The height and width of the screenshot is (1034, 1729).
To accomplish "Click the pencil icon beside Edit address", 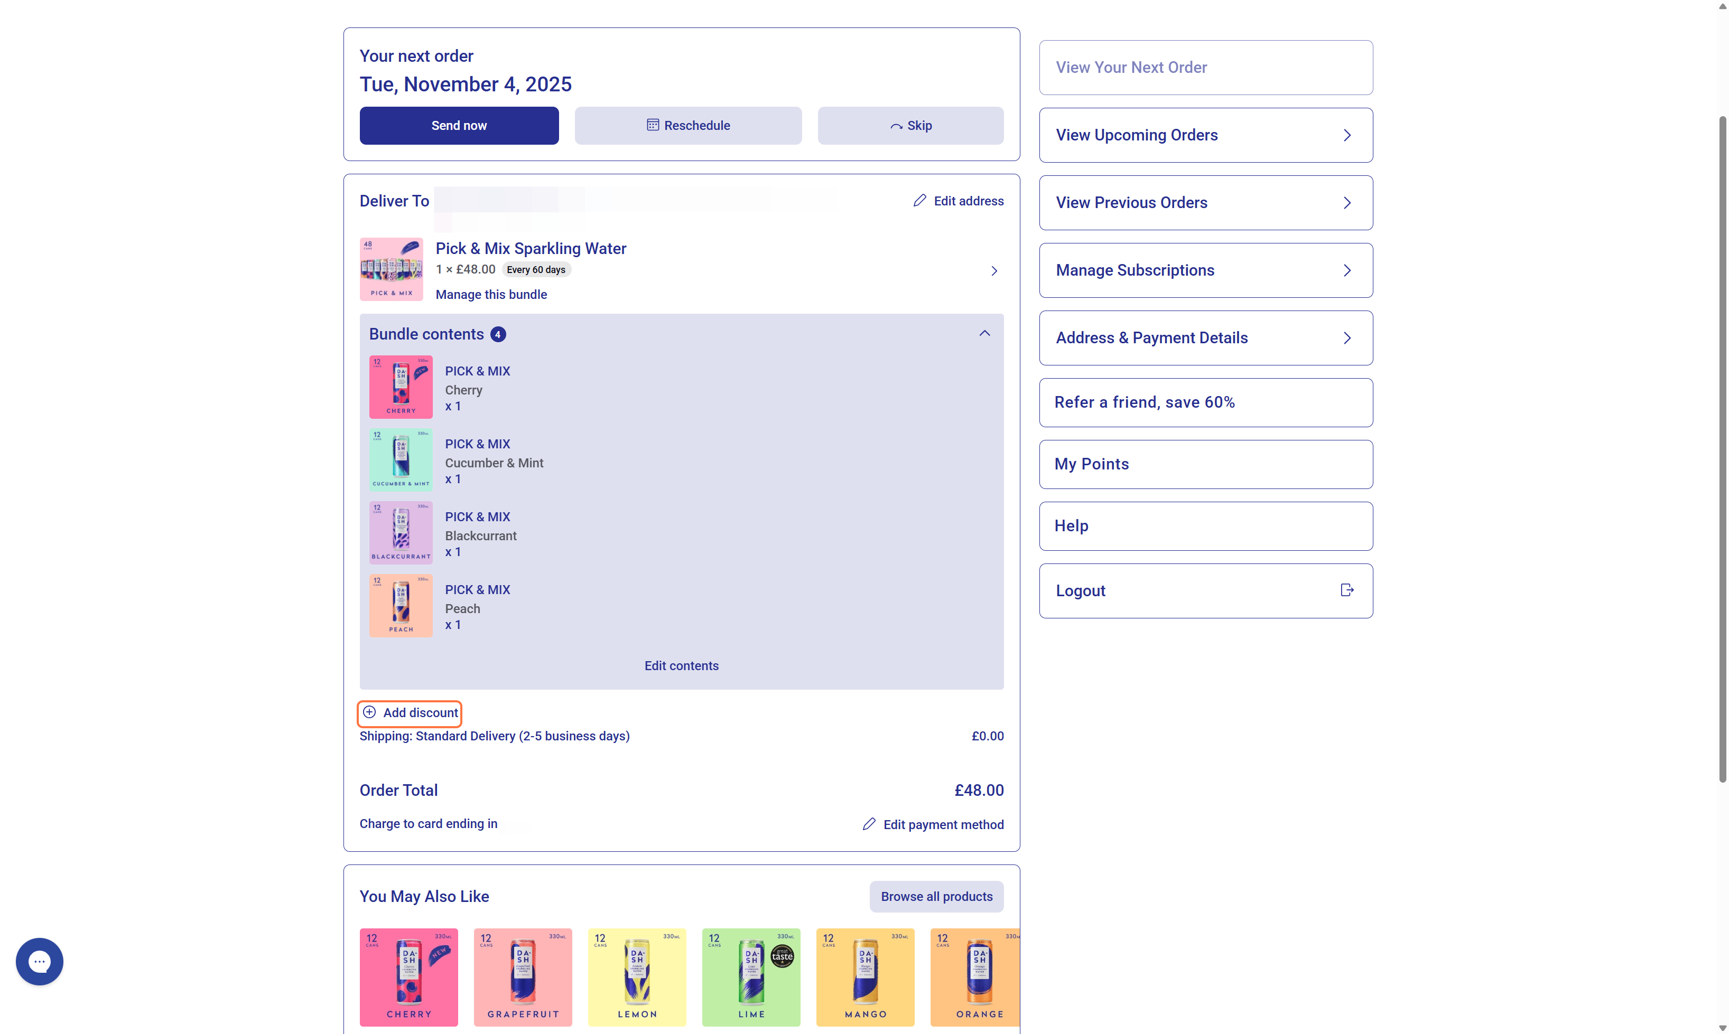I will pyautogui.click(x=919, y=201).
